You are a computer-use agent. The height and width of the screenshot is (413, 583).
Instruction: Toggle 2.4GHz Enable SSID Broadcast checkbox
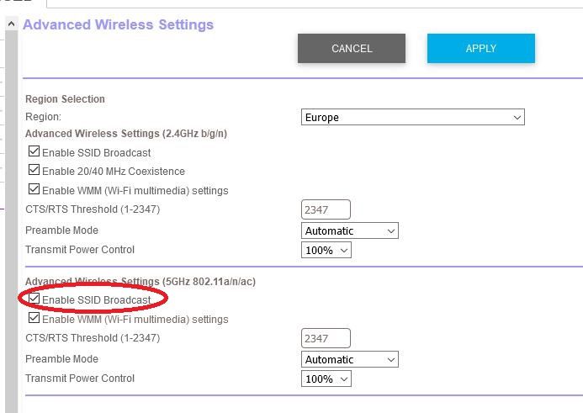click(34, 151)
